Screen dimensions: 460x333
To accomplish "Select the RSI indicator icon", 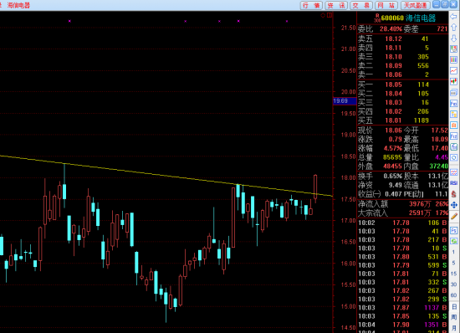I will click(453, 183).
